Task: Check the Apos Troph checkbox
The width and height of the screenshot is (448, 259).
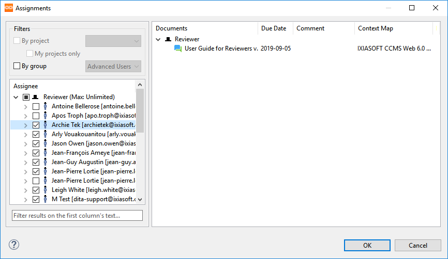Action: [36, 116]
